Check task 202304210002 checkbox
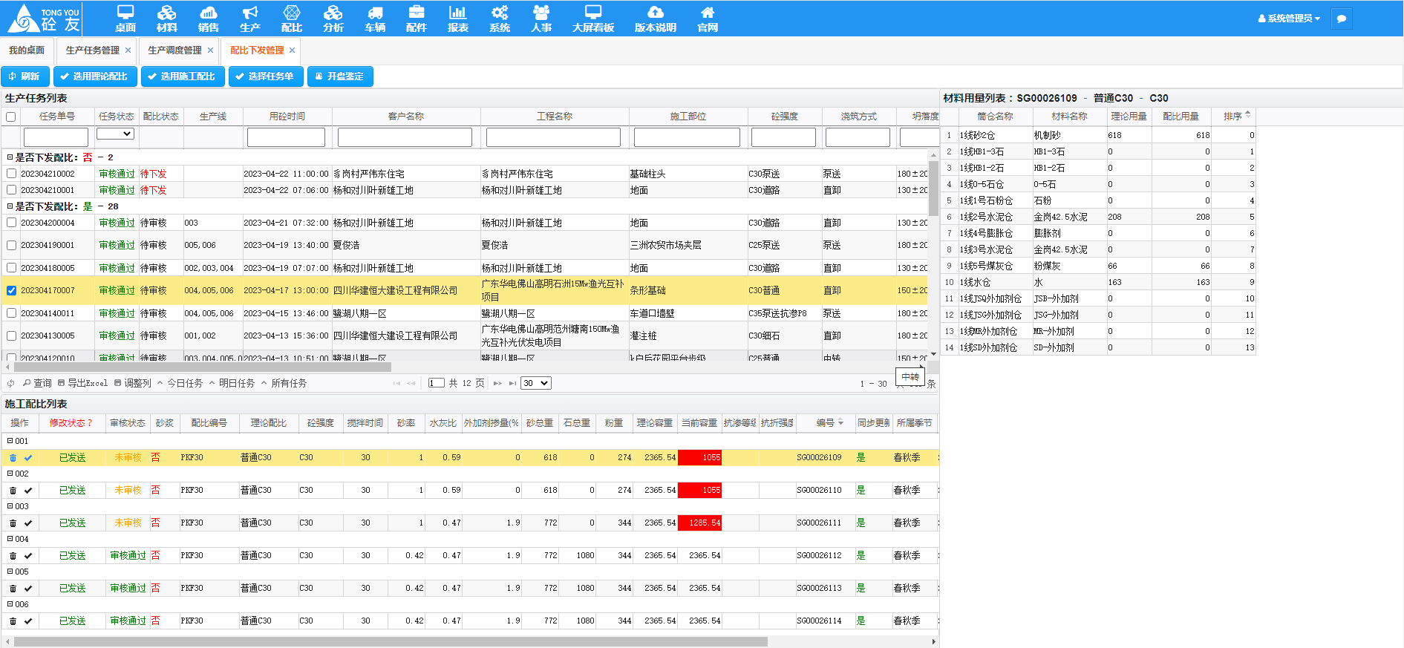 point(11,174)
